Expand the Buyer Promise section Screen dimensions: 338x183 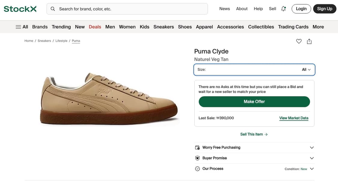coord(312,158)
